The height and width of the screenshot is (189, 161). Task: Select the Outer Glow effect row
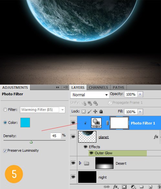[118, 153]
